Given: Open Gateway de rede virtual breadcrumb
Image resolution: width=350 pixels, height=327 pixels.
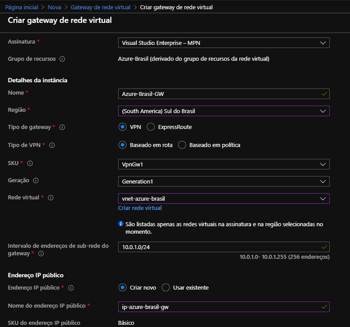Looking at the screenshot, I should [101, 7].
